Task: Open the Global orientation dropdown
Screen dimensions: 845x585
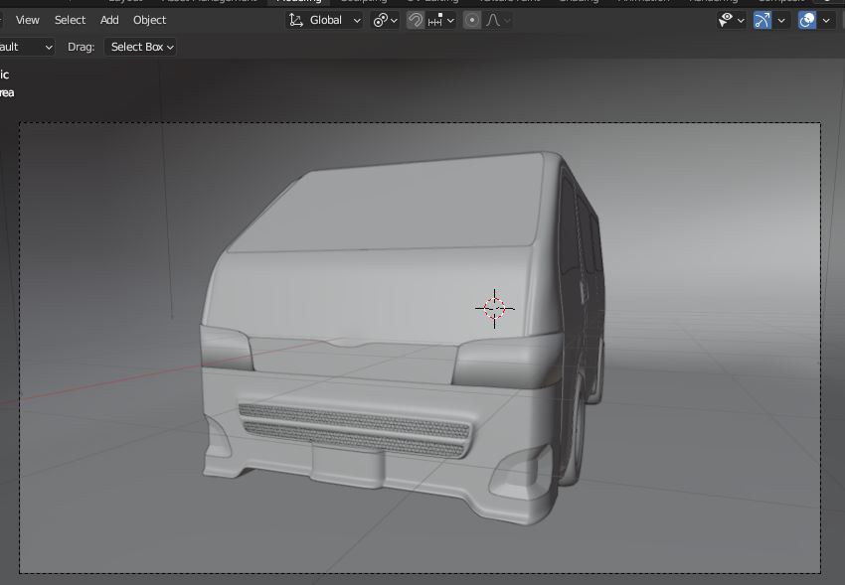Action: tap(328, 20)
